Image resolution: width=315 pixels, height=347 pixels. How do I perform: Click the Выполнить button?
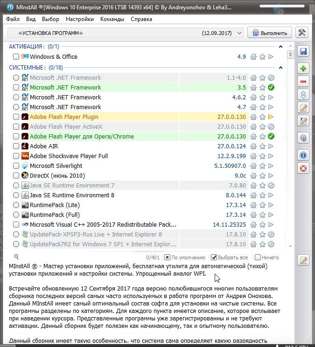270,33
